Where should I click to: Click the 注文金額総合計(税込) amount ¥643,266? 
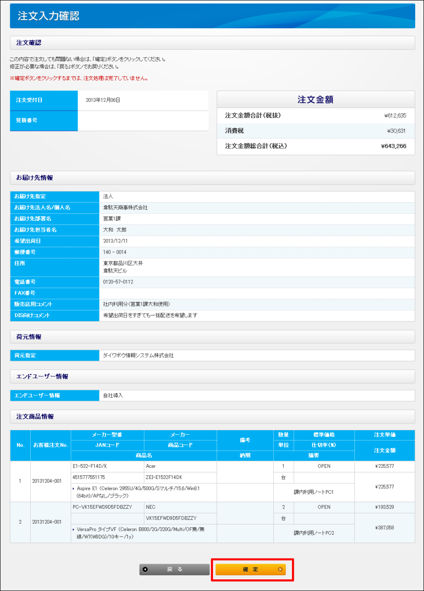[x=393, y=146]
